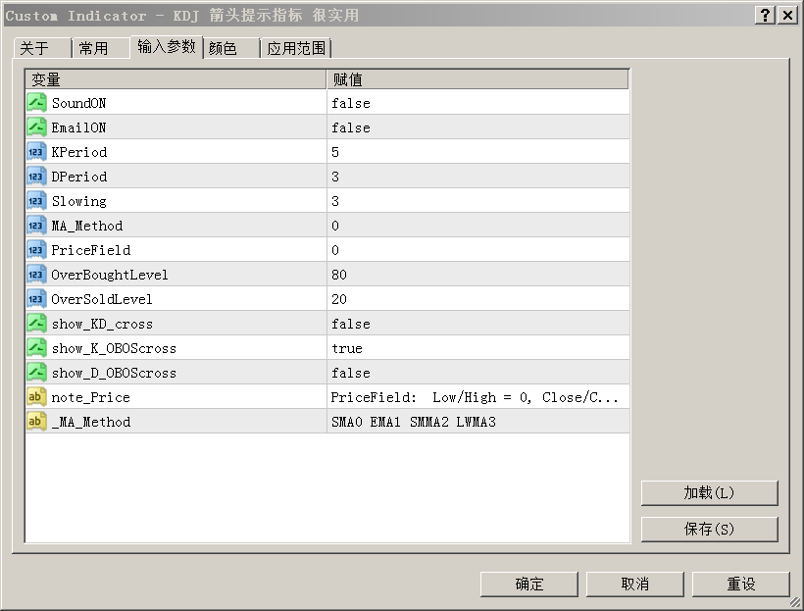This screenshot has width=804, height=611.
Task: Switch to the 常用 tab
Action: (x=101, y=48)
